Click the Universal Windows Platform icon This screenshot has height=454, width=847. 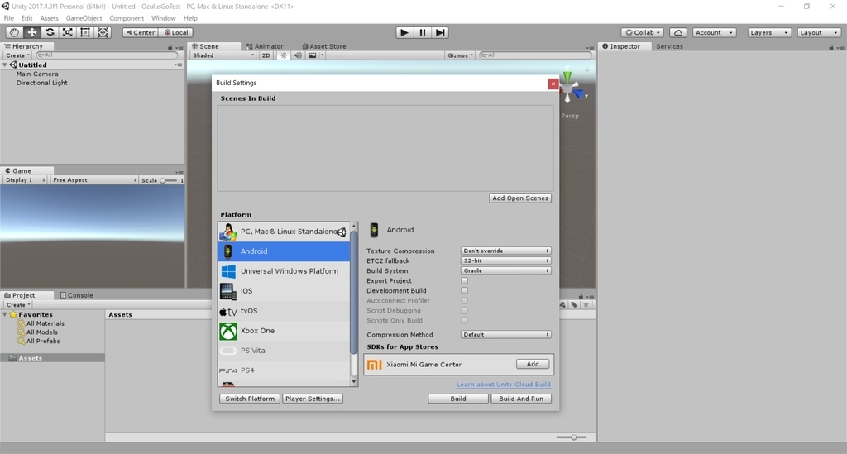click(228, 271)
